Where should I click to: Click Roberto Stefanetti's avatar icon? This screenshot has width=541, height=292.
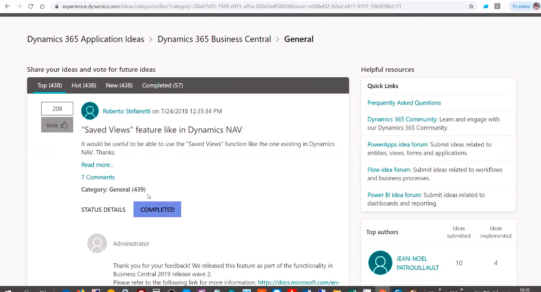90,111
